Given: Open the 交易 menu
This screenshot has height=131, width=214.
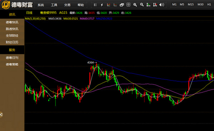Looking at the screenshot, I should [x=67, y=5].
